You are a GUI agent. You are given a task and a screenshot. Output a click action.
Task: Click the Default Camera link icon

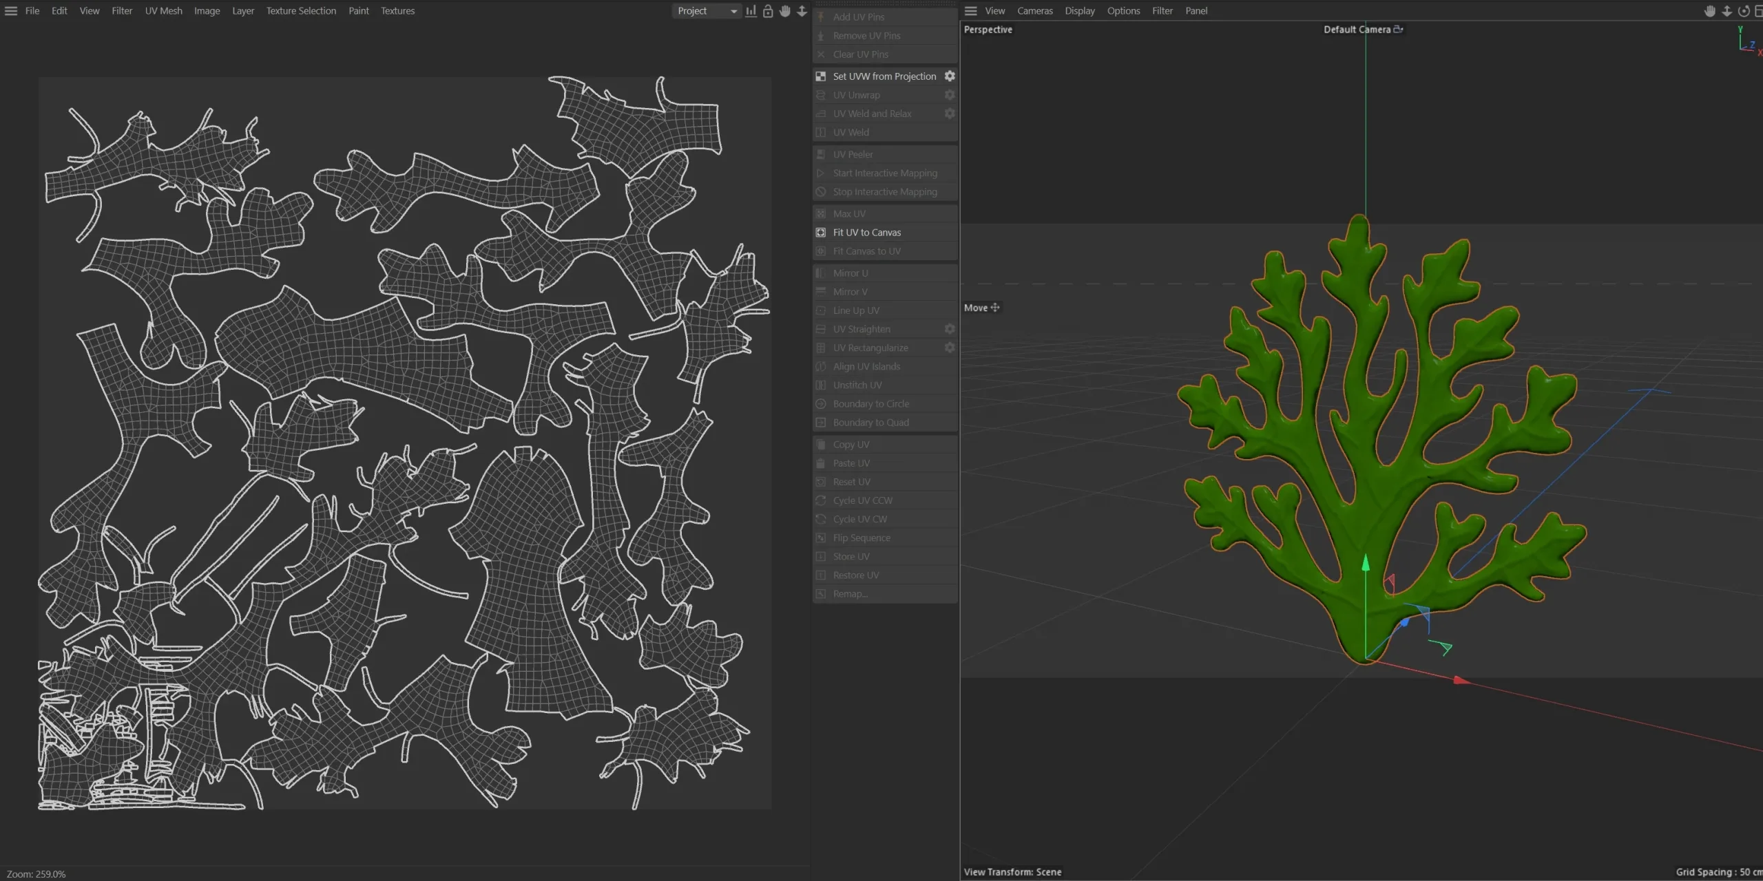pyautogui.click(x=1398, y=29)
